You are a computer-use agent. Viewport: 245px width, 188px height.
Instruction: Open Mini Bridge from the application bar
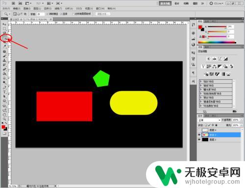point(20,3)
